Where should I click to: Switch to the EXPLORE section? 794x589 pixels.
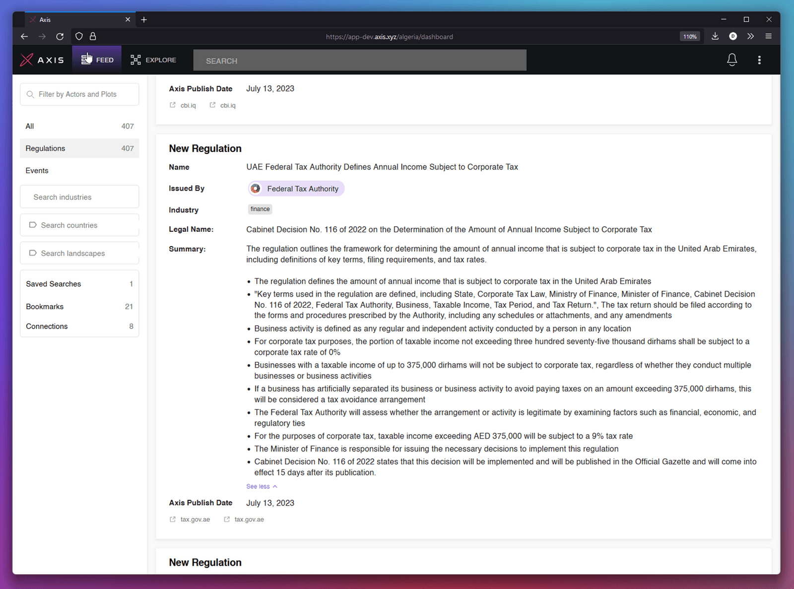tap(160, 60)
